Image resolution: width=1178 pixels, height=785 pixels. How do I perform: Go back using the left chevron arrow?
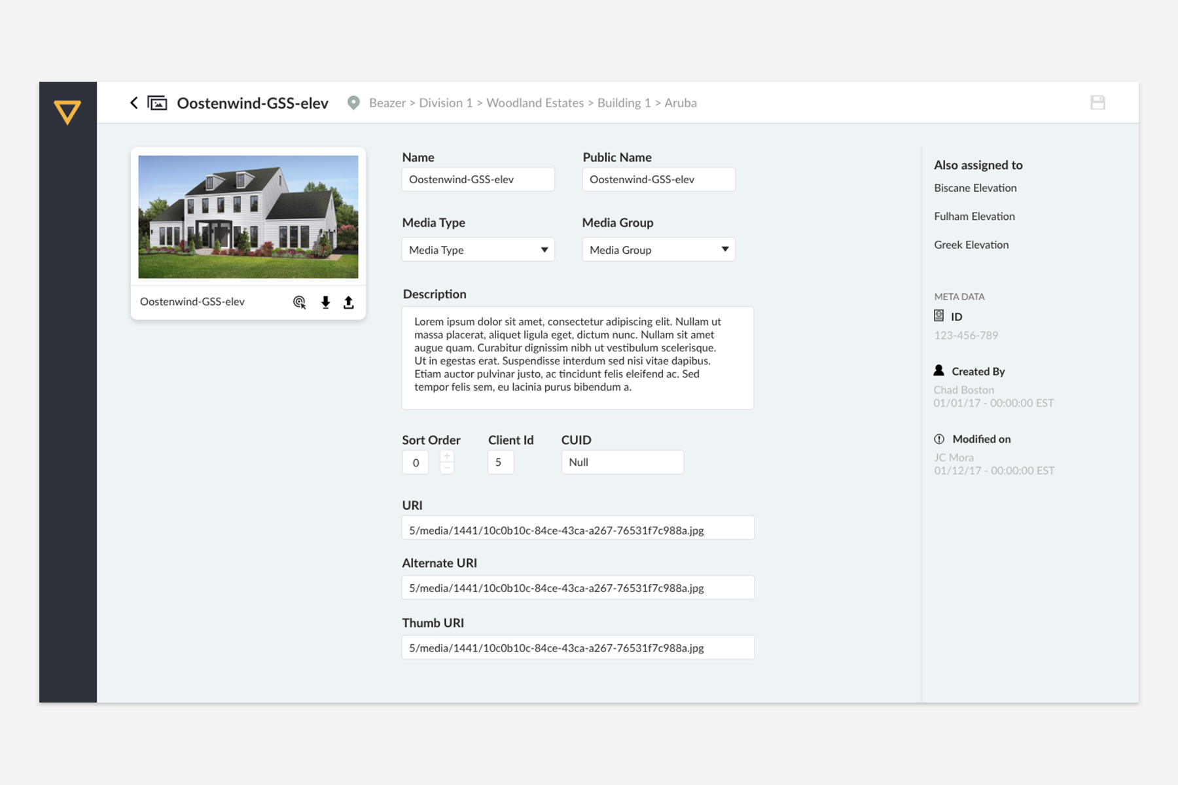(134, 103)
